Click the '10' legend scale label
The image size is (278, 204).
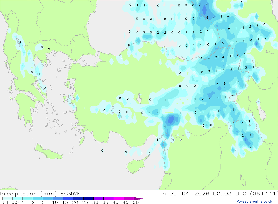[x=55, y=202]
